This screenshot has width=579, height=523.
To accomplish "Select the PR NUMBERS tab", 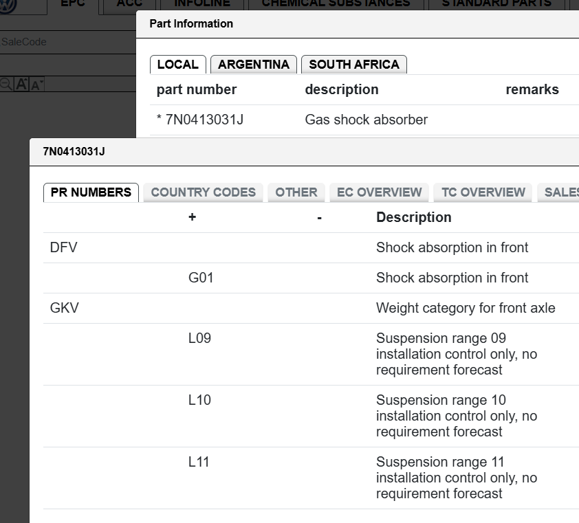I will [91, 192].
